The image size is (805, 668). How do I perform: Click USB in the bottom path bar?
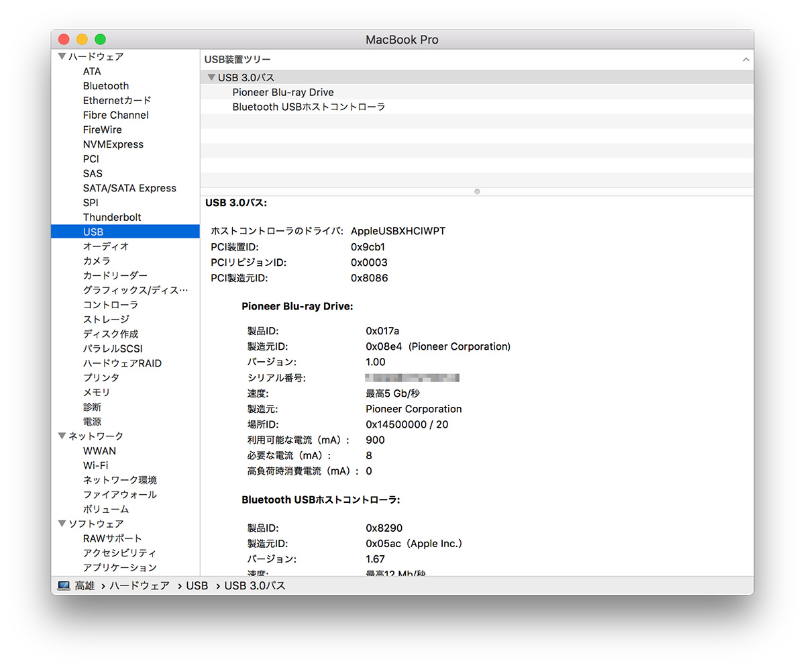[197, 586]
